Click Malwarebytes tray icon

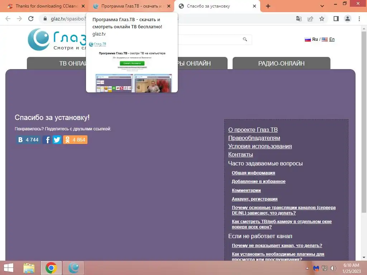coord(316,268)
